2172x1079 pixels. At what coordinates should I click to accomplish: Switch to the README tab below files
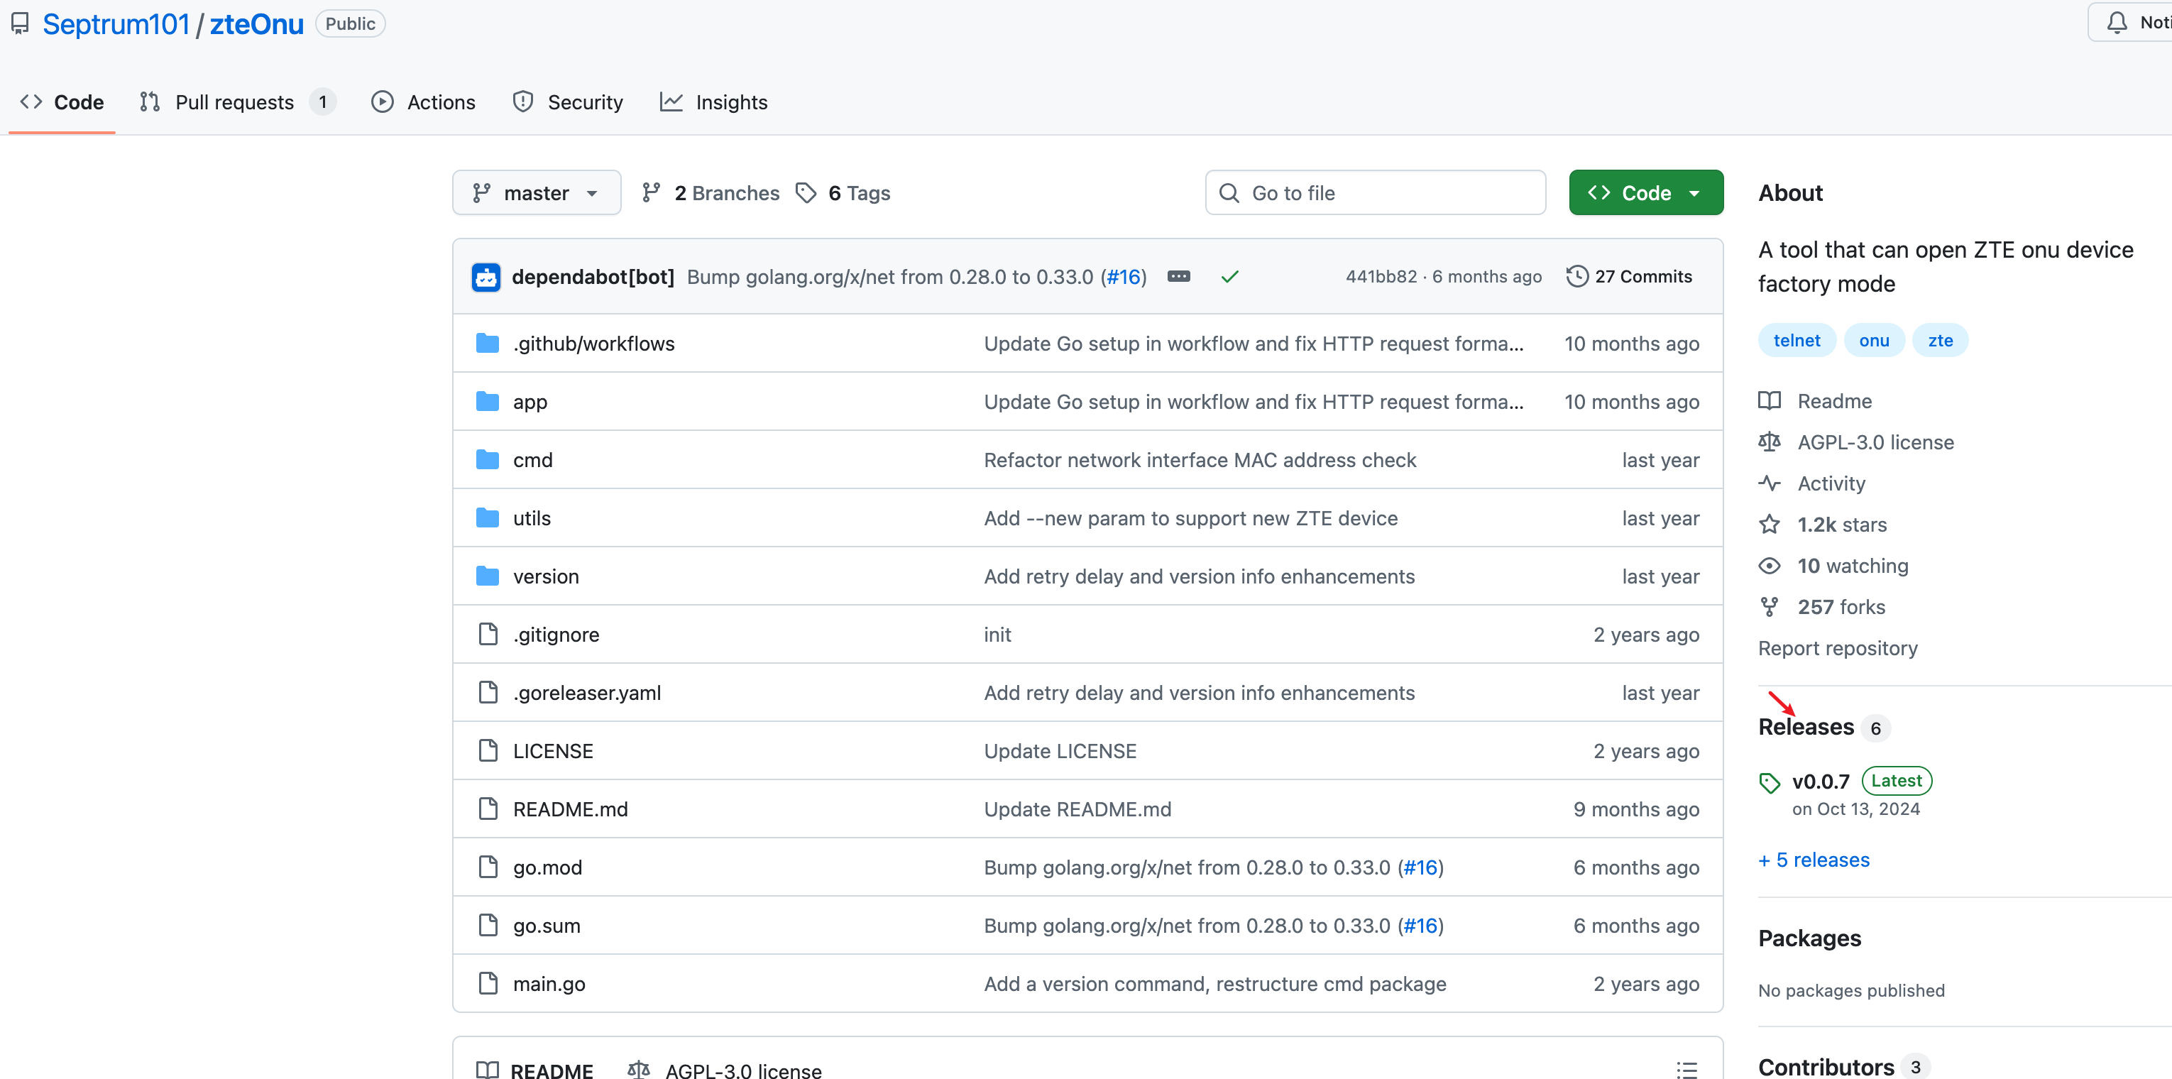(x=534, y=1070)
